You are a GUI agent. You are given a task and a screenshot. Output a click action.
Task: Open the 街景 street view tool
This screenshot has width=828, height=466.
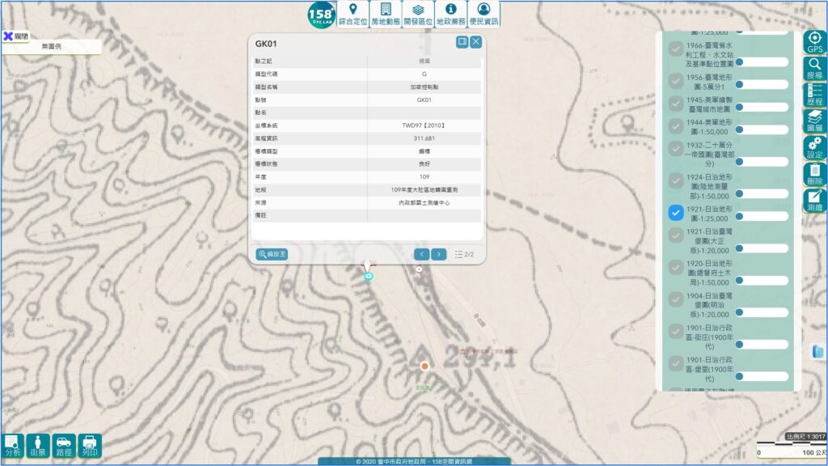[x=38, y=446]
